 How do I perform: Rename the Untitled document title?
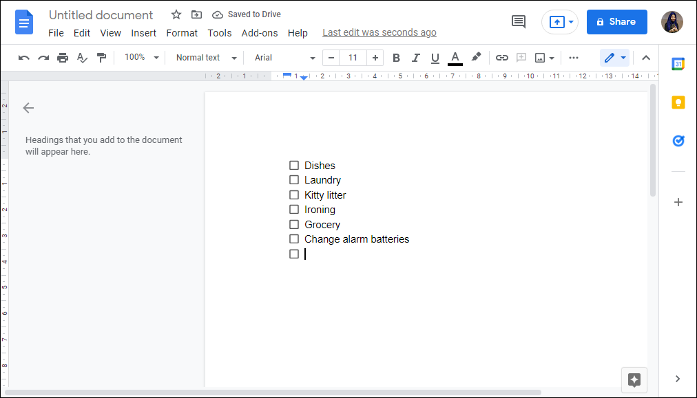(101, 15)
